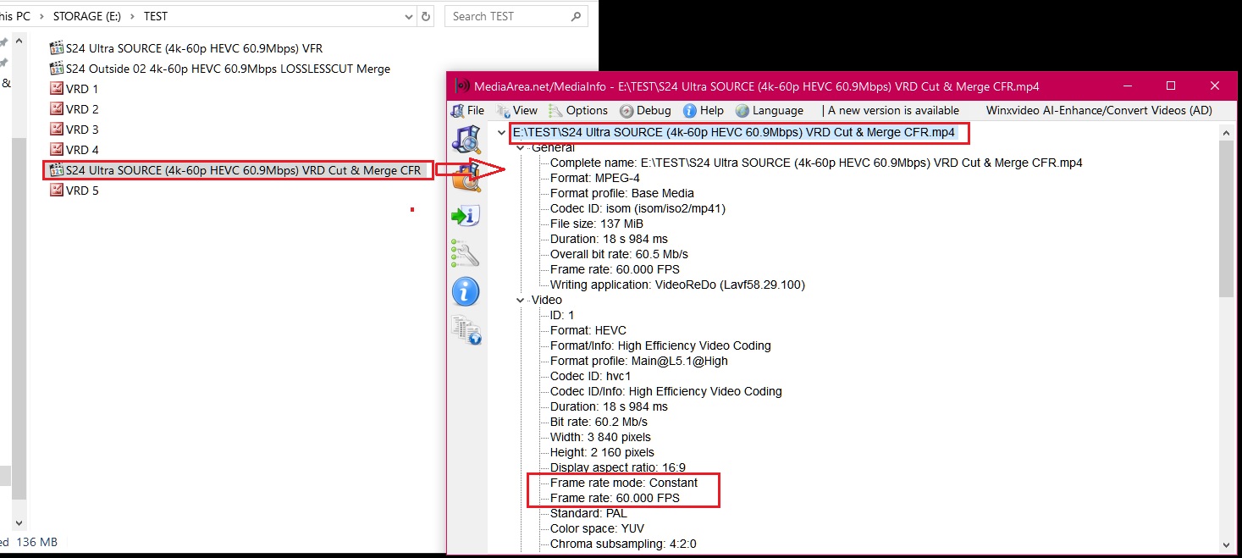
Task: Click the 'Standard: PAL' row
Action: 588,513
